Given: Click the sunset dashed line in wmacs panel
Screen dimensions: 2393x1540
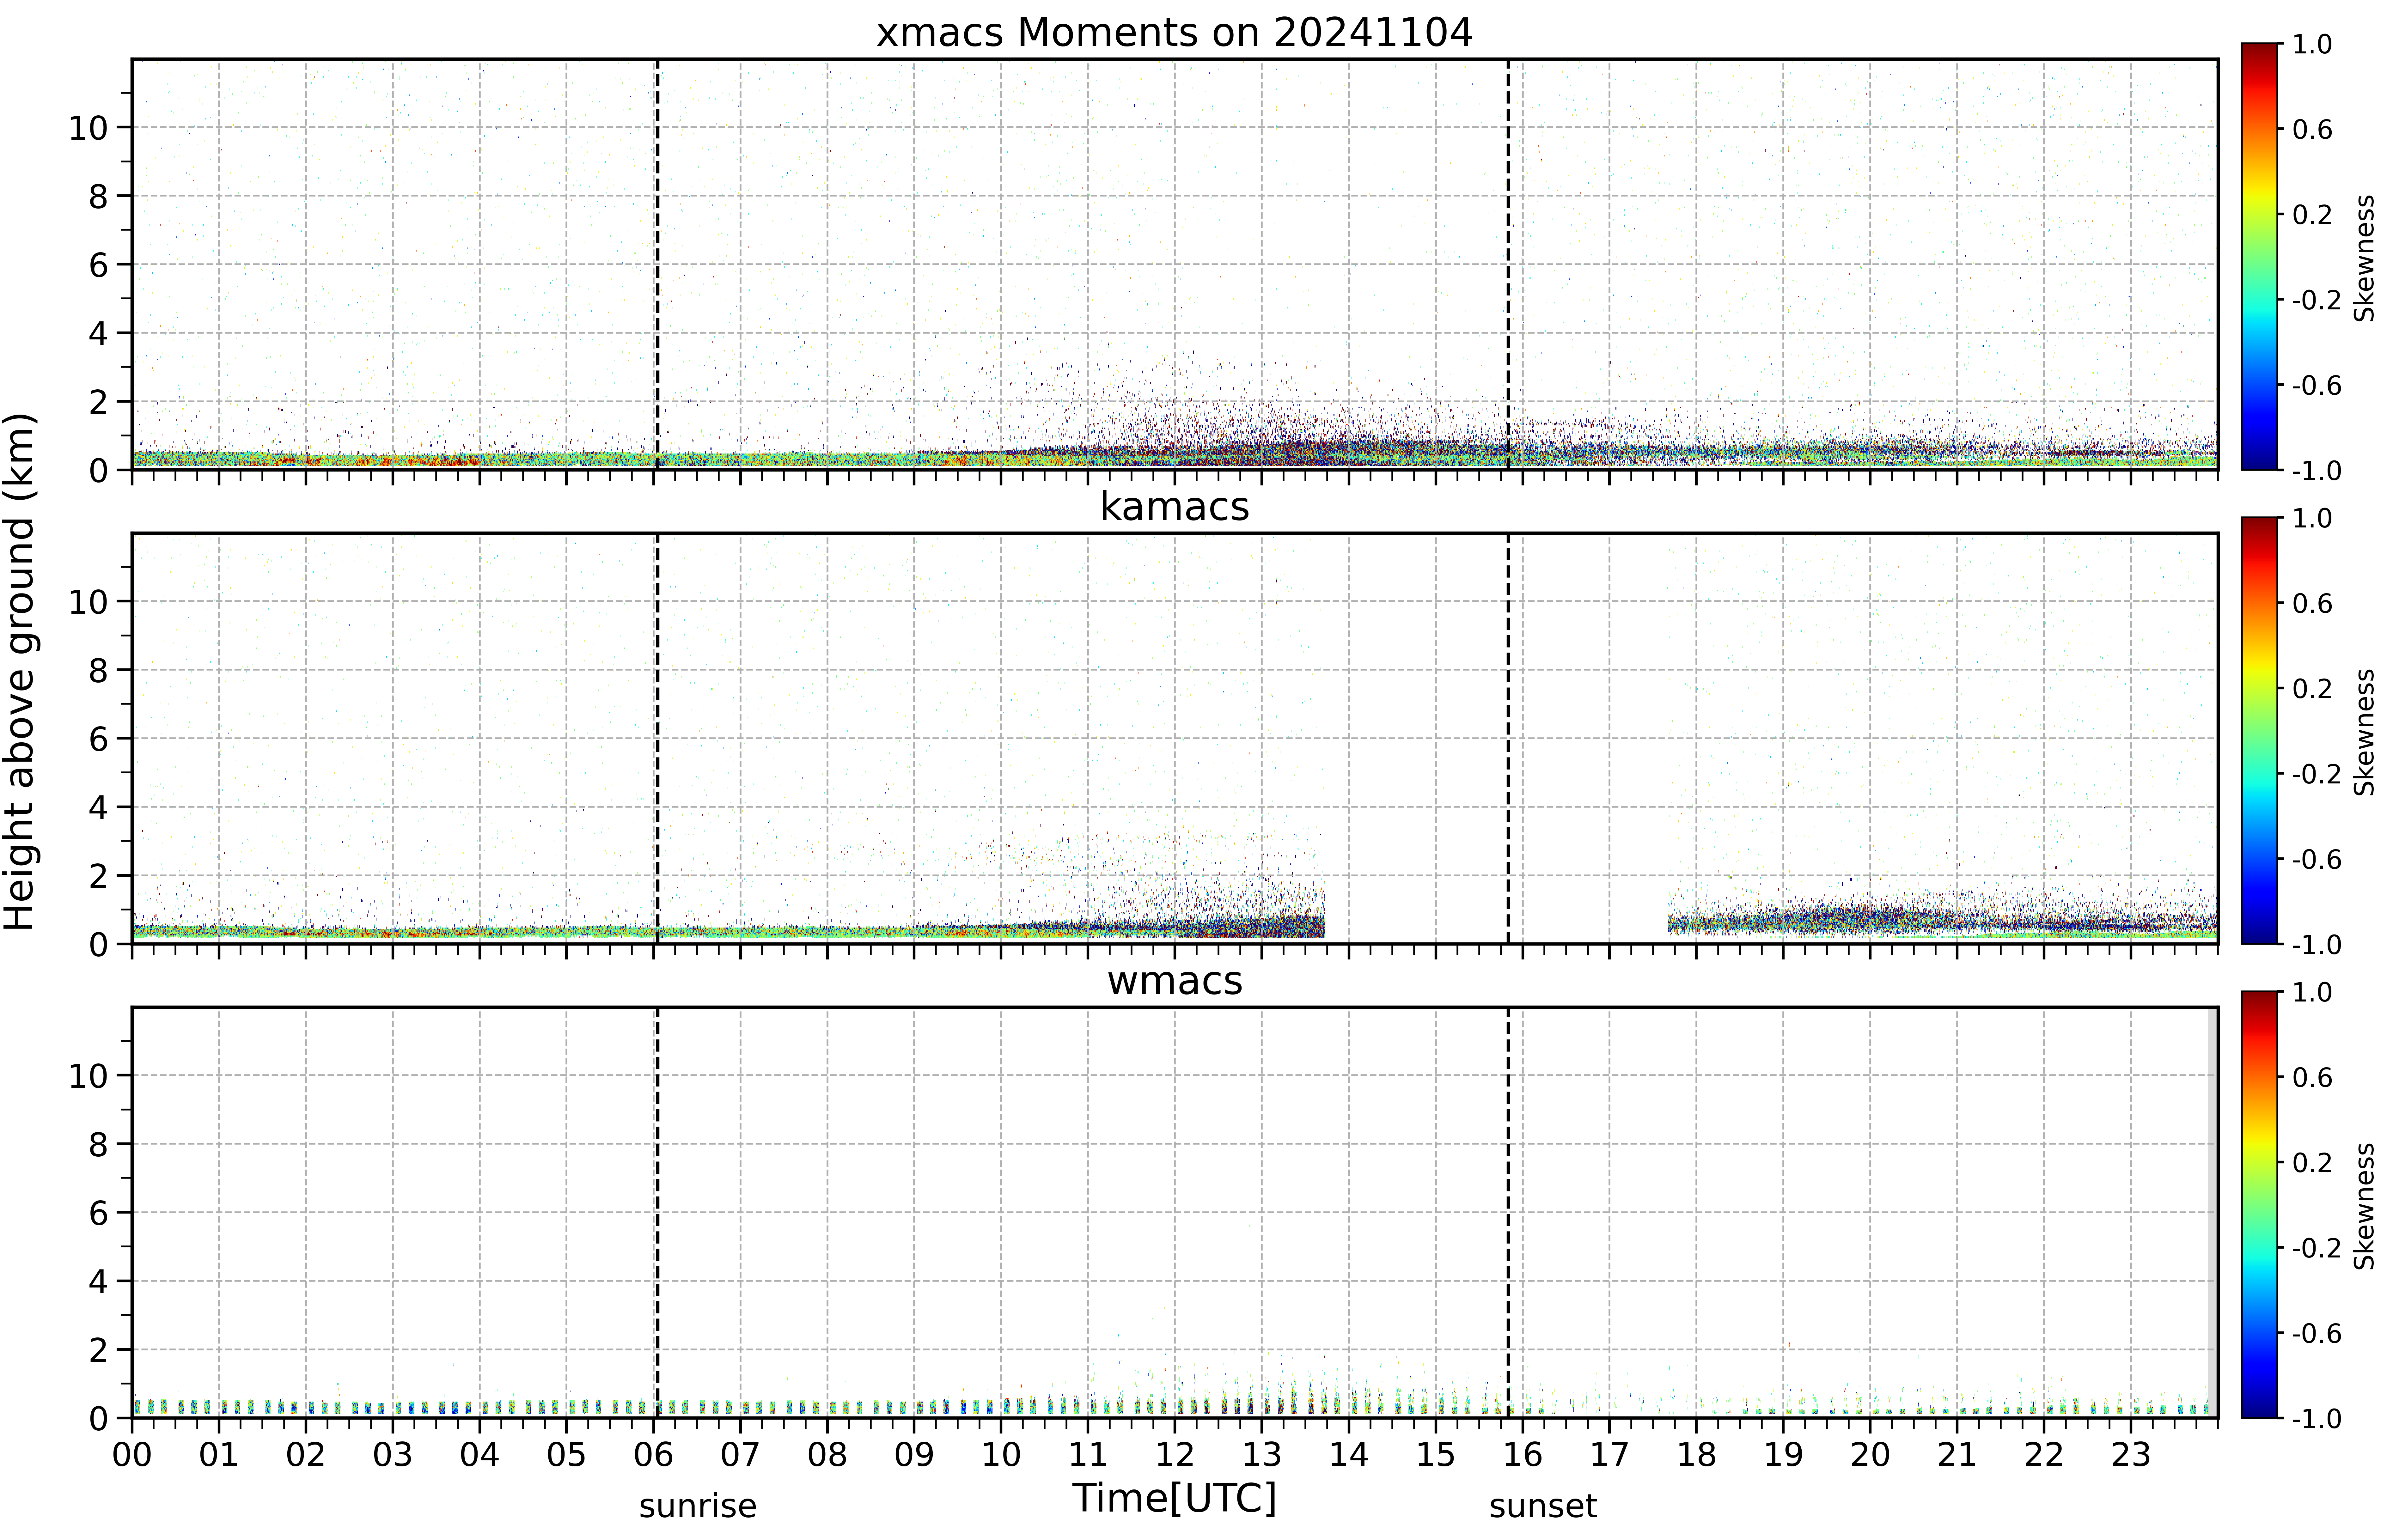Looking at the screenshot, I should tap(1508, 1212).
